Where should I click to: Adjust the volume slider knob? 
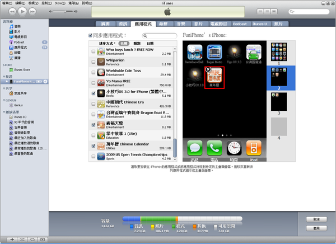[65, 11]
